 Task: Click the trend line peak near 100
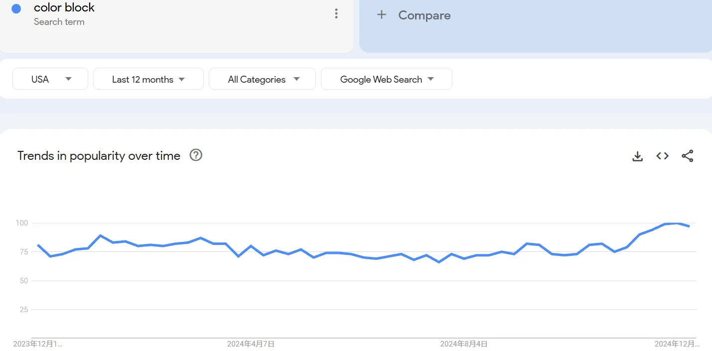click(677, 223)
